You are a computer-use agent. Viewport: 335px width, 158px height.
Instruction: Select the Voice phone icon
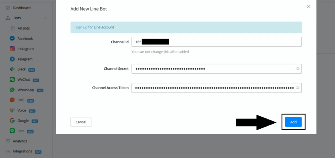[x=12, y=110]
